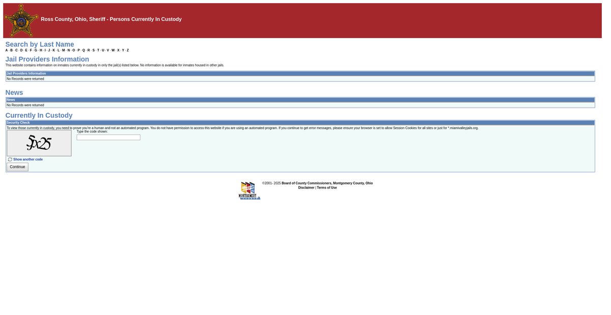
Task: Search last names starting with L
Action: pos(58,50)
